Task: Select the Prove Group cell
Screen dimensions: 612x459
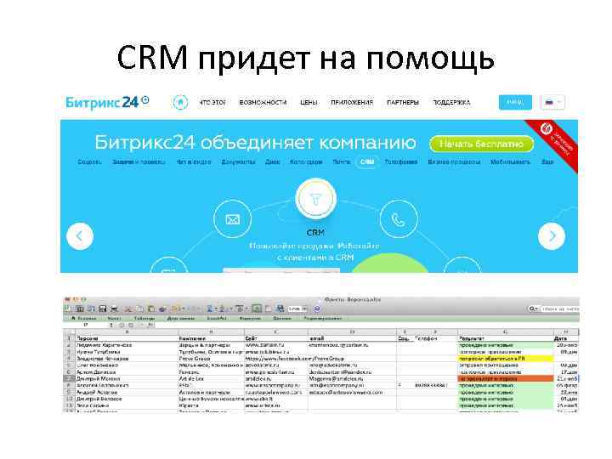Action: coord(211,359)
